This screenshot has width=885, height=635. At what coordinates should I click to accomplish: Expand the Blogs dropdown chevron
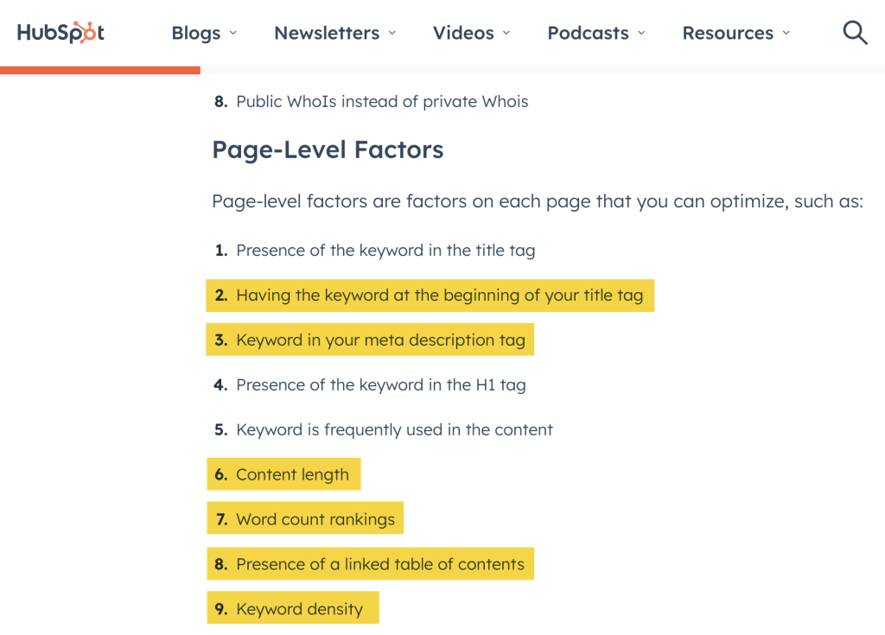[x=234, y=34]
